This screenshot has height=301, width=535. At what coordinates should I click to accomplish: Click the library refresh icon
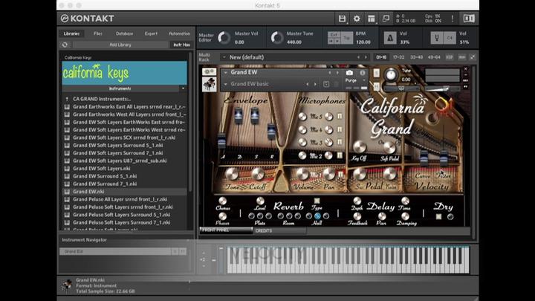click(65, 45)
